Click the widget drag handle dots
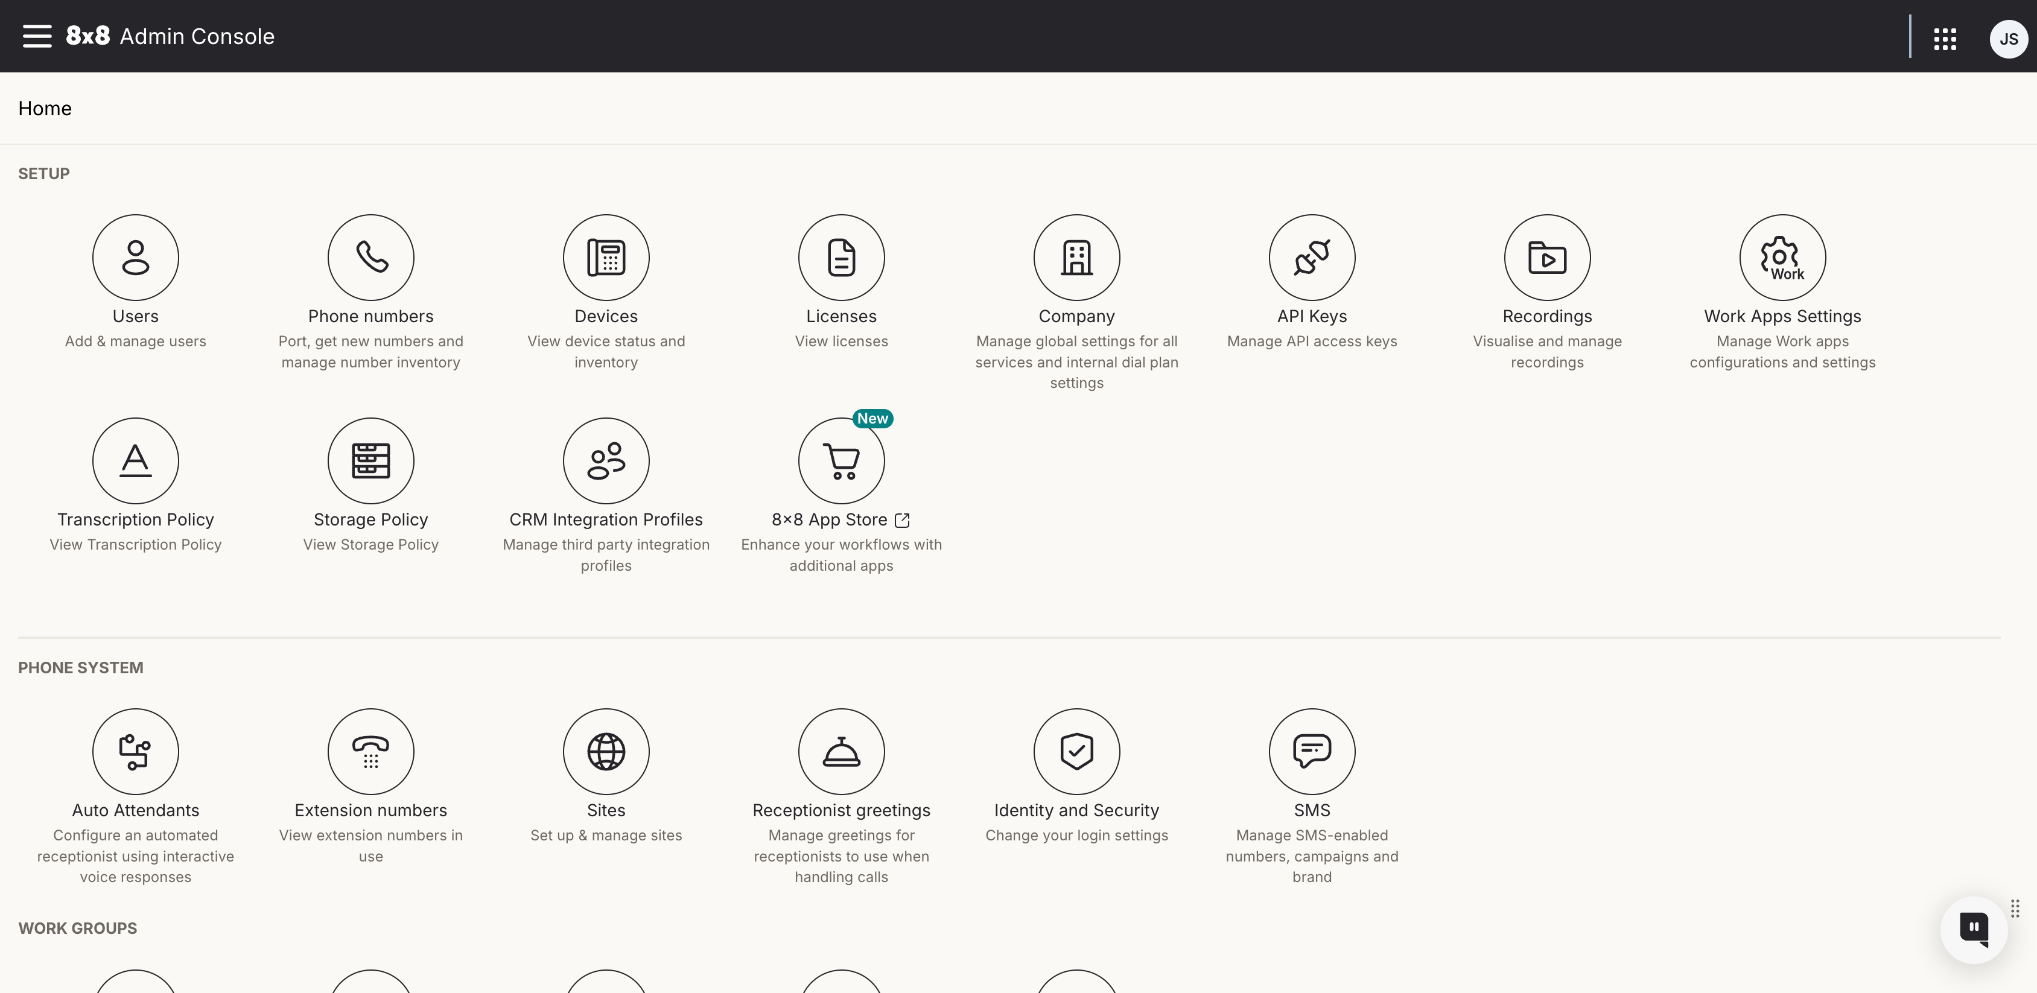Image resolution: width=2037 pixels, height=993 pixels. 2015,909
